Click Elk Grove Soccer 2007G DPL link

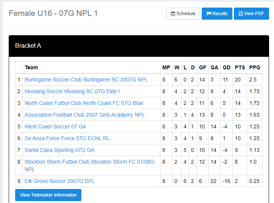(x=59, y=181)
